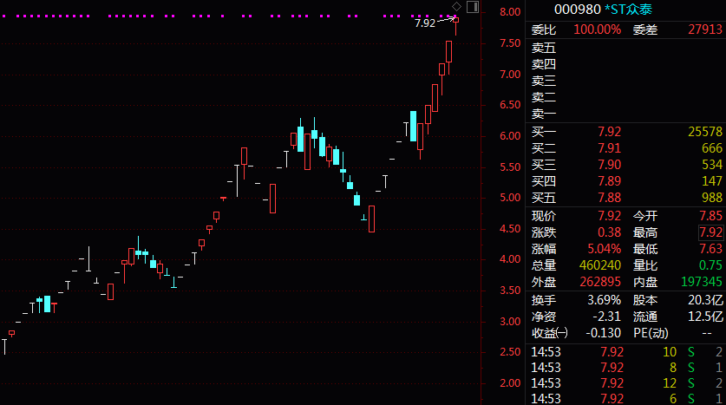Click the 卖五 ask row label
This screenshot has width=726, height=405.
(544, 48)
